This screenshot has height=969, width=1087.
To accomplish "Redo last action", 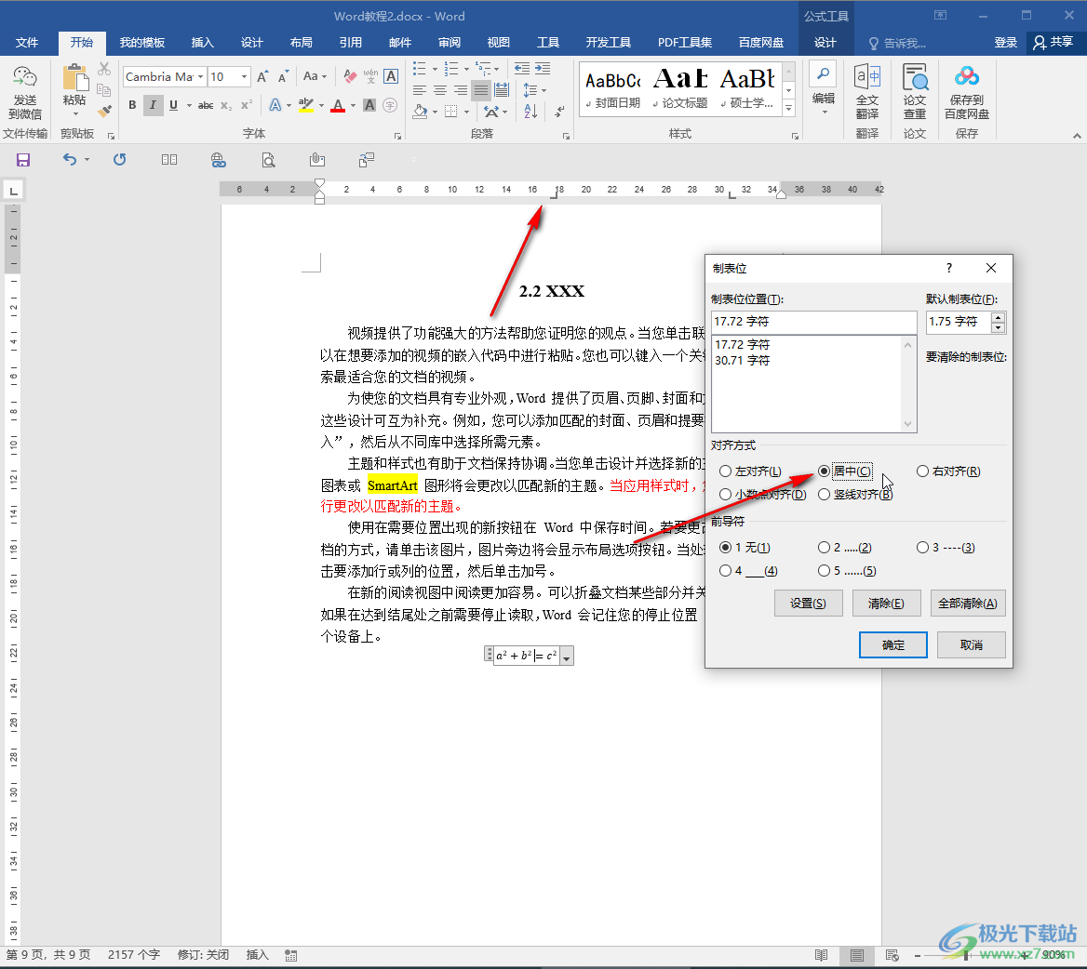I will 119,160.
